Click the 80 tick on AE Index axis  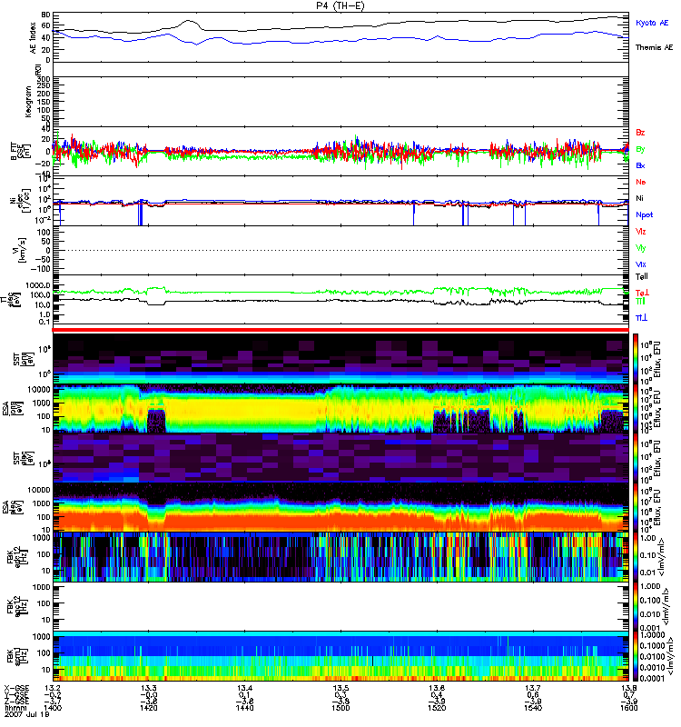(45, 15)
